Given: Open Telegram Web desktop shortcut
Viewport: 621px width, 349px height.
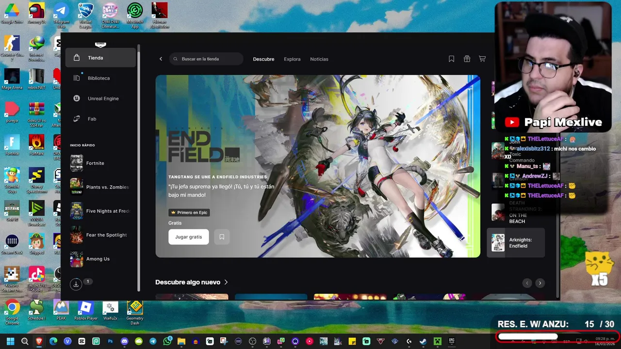Looking at the screenshot, I should coord(61,16).
